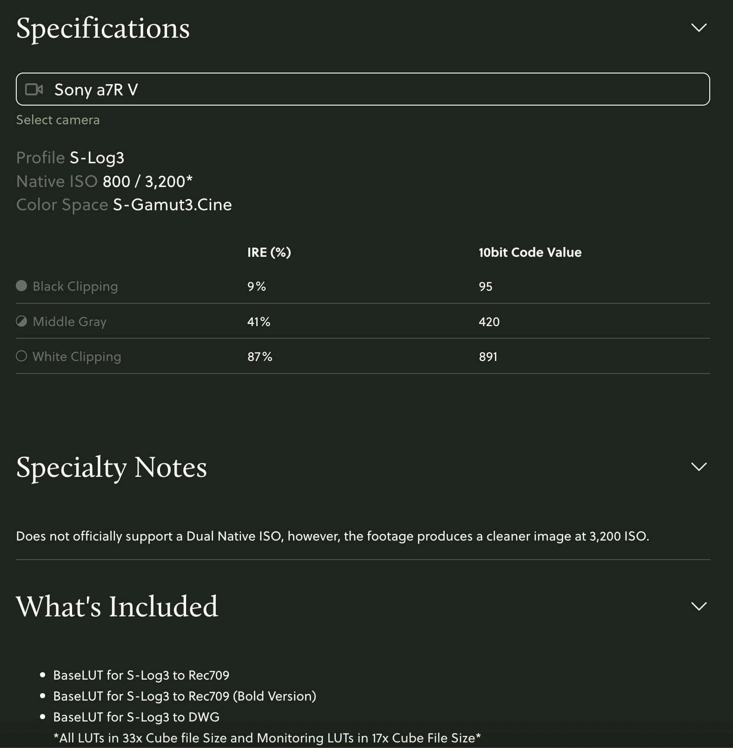
Task: Click BaseLUT for S-Log3 to DWG item
Action: click(x=136, y=717)
